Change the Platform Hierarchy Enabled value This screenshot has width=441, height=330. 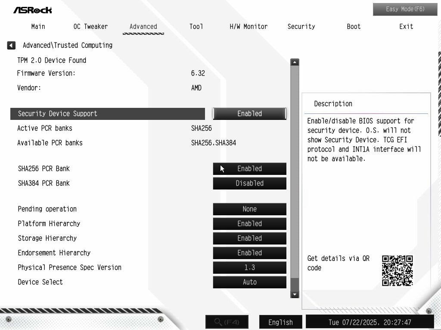coord(249,223)
